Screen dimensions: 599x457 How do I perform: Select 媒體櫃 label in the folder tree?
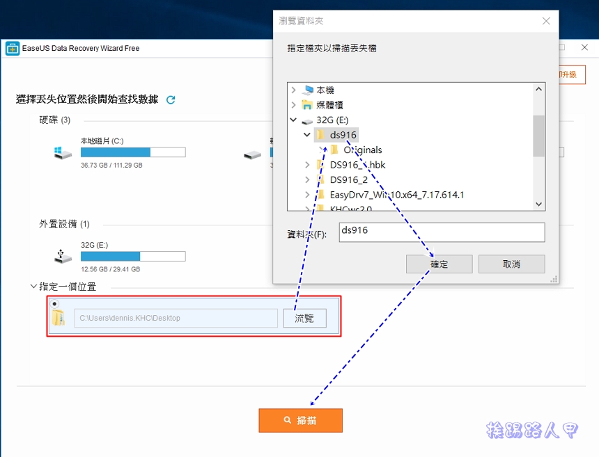click(x=329, y=105)
